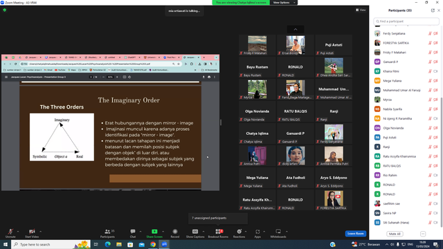Open the Windows Start menu
The image size is (443, 249).
pyautogui.click(x=6, y=244)
